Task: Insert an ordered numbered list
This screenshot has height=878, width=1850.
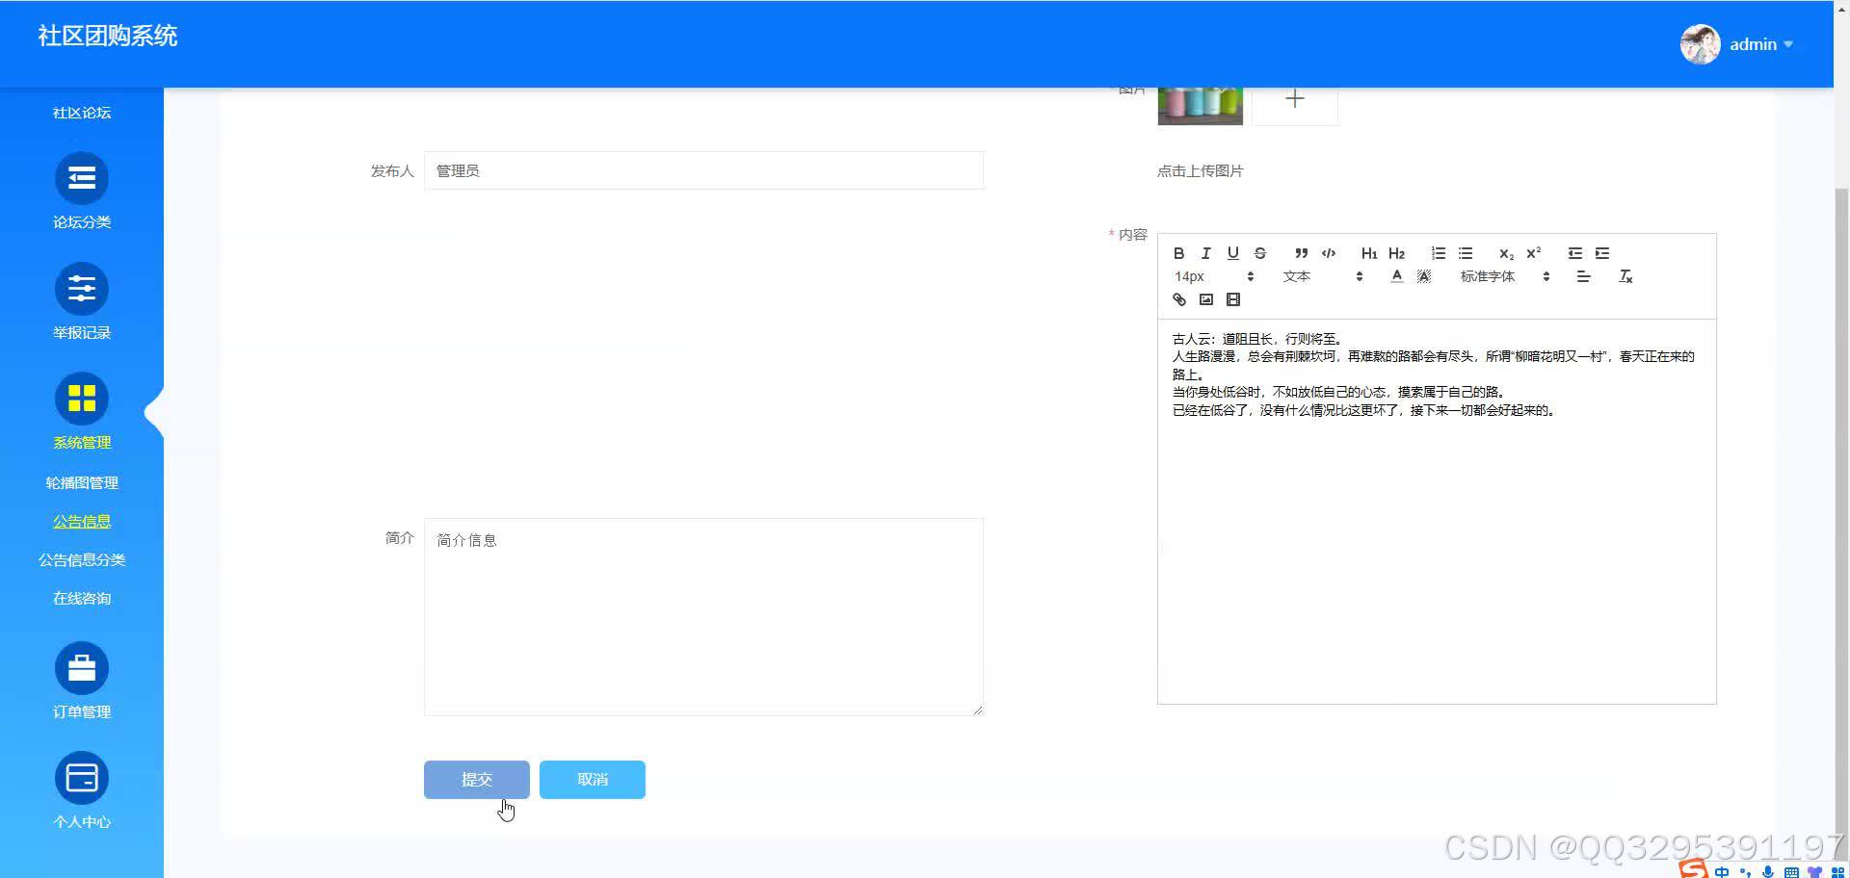Action: click(1438, 253)
